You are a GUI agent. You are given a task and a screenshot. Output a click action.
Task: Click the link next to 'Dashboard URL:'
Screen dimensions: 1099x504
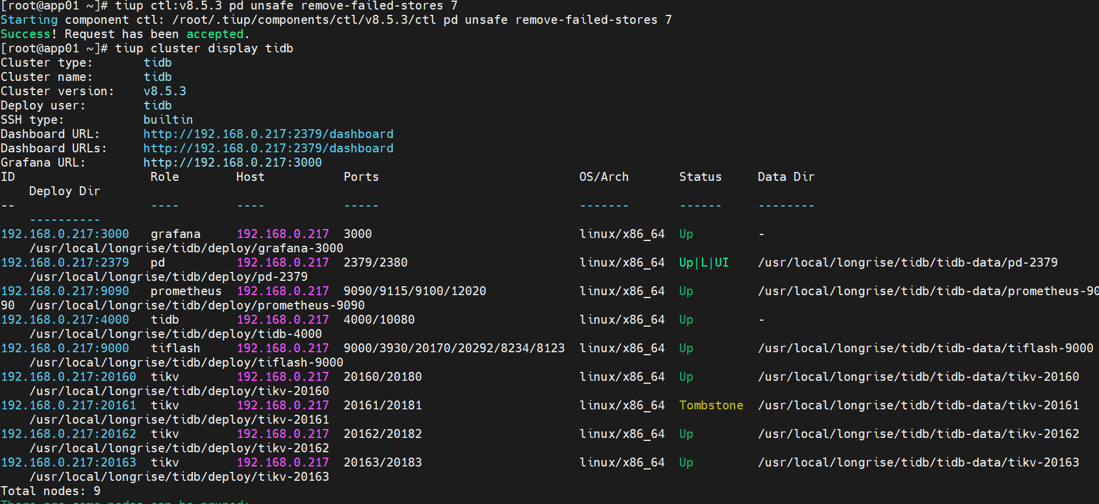click(x=268, y=134)
